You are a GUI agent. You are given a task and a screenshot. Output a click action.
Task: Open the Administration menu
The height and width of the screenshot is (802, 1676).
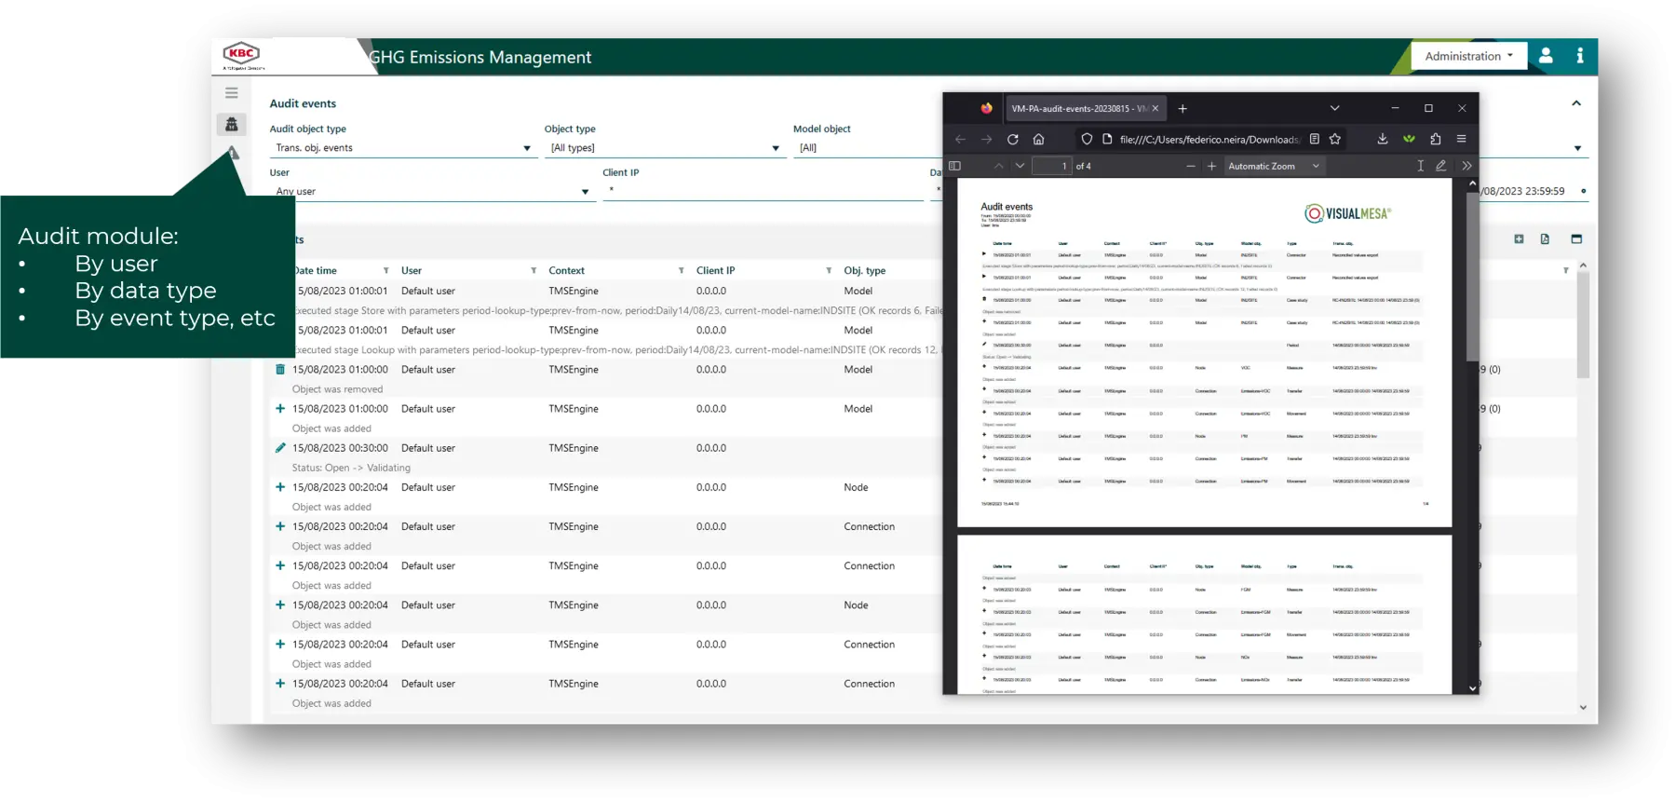[x=1468, y=56]
